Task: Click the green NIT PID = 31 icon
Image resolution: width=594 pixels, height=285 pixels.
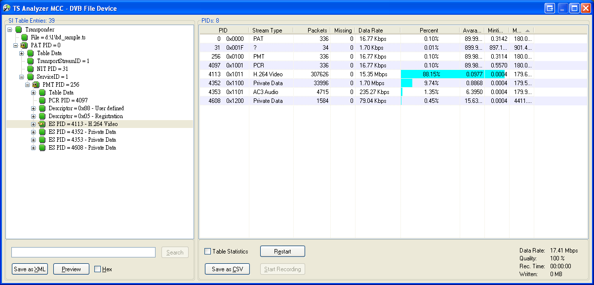Action: click(31, 69)
